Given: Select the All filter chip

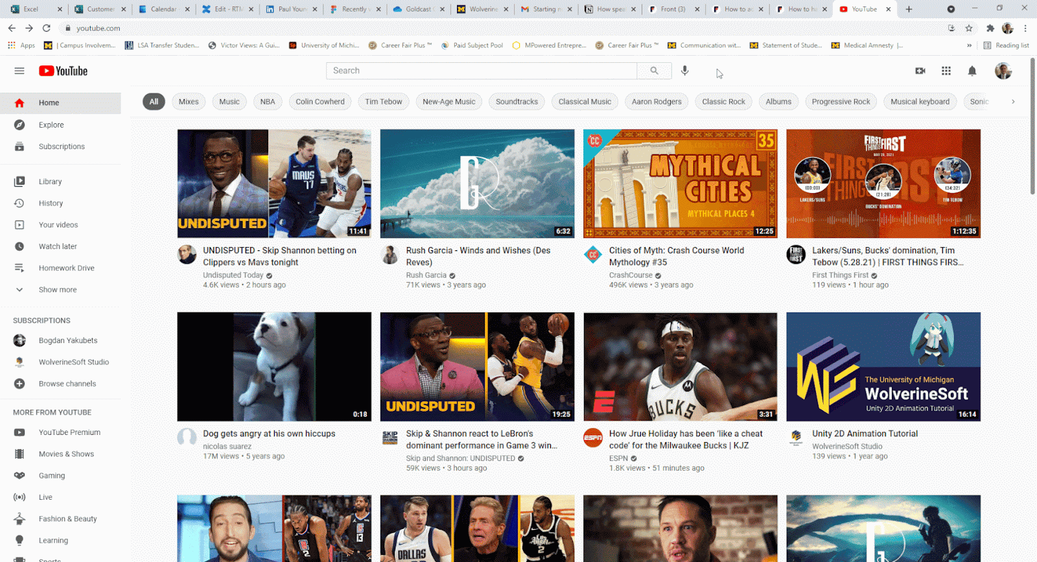Looking at the screenshot, I should tap(154, 102).
